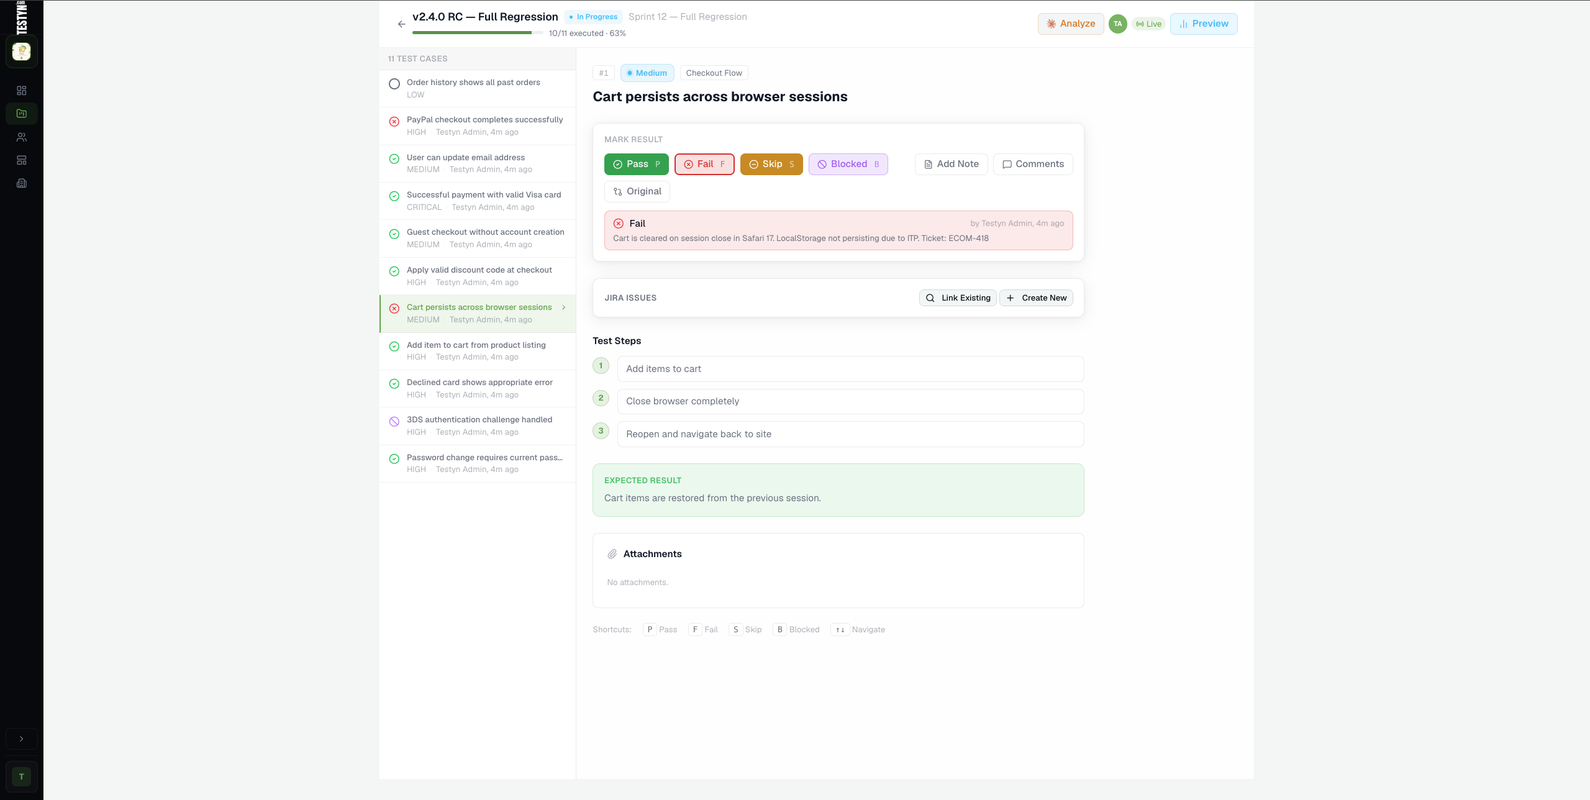Select 'Add item to cart from product listing' case
The image size is (1590, 800).
[x=478, y=351]
